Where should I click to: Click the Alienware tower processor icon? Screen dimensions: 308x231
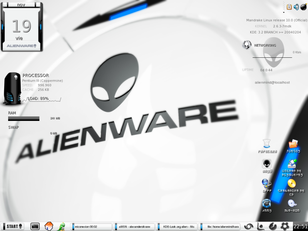tap(12, 89)
